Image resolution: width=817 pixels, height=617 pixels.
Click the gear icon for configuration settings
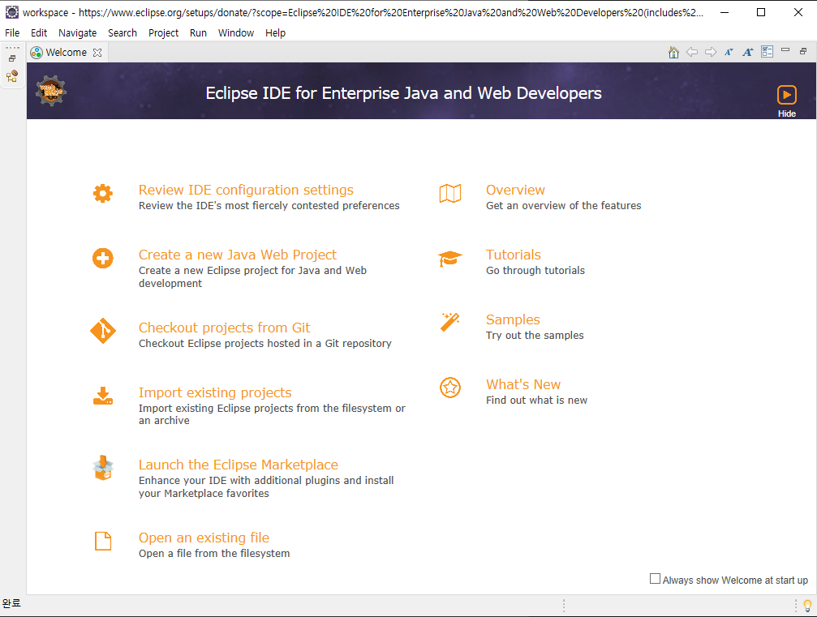tap(103, 193)
